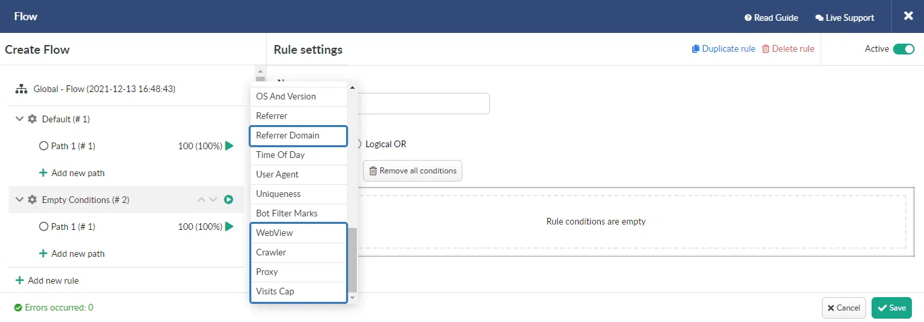Select Path 1 radio under Default rule

44,146
